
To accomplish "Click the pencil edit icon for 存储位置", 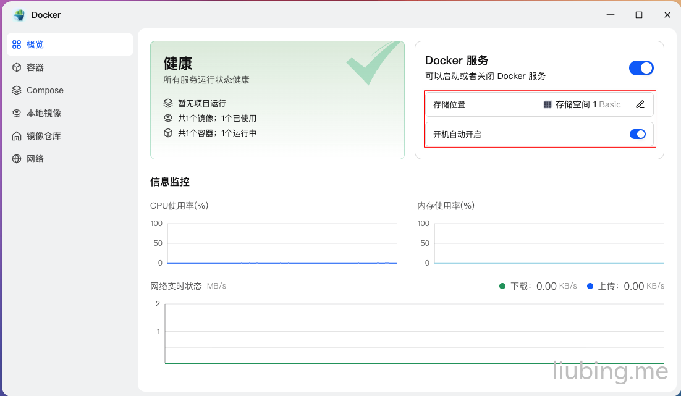I will pyautogui.click(x=640, y=104).
